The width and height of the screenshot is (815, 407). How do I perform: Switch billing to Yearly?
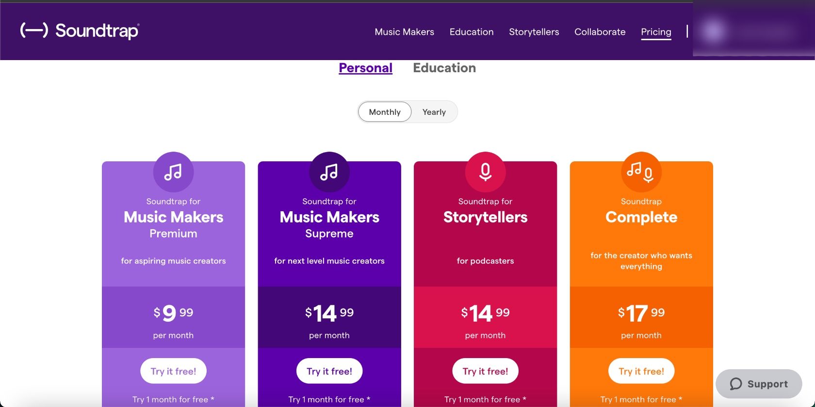click(434, 112)
